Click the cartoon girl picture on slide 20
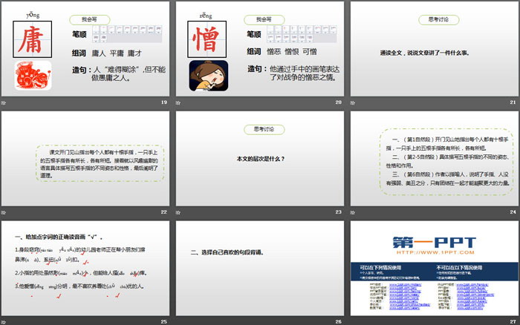This screenshot has width=520, height=325. [204, 76]
